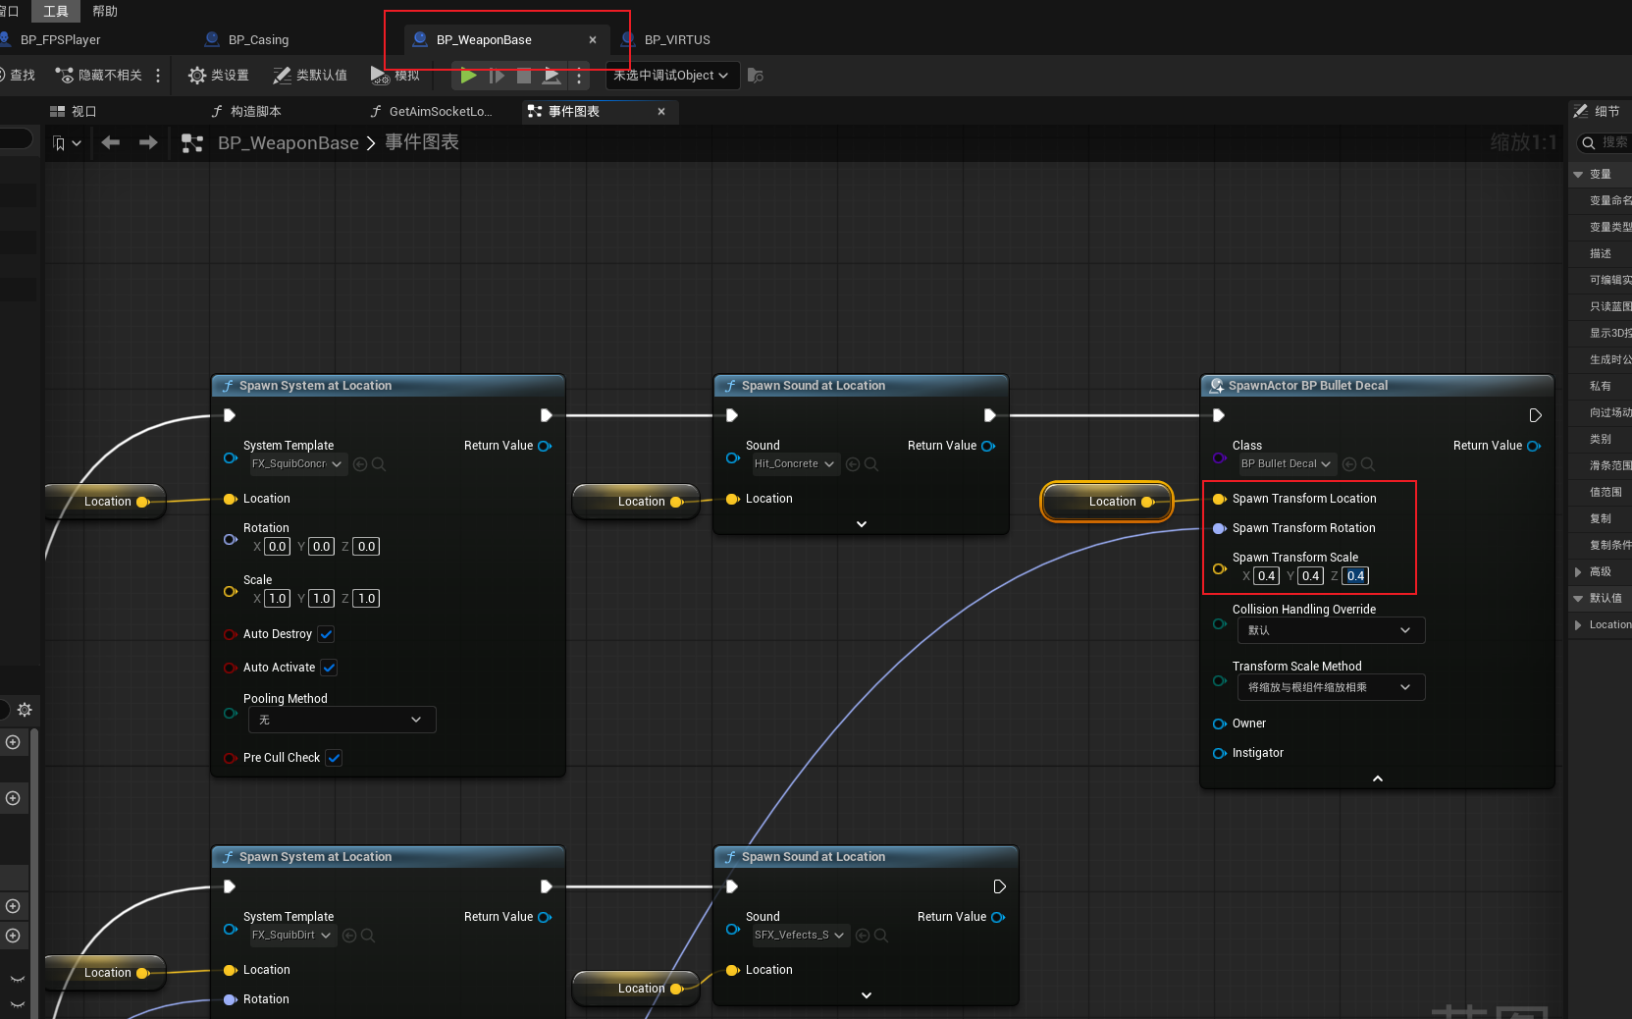Viewport: 1632px width, 1019px height.
Task: Click the search icon beside FX_SquibConcr
Action: pyautogui.click(x=379, y=464)
